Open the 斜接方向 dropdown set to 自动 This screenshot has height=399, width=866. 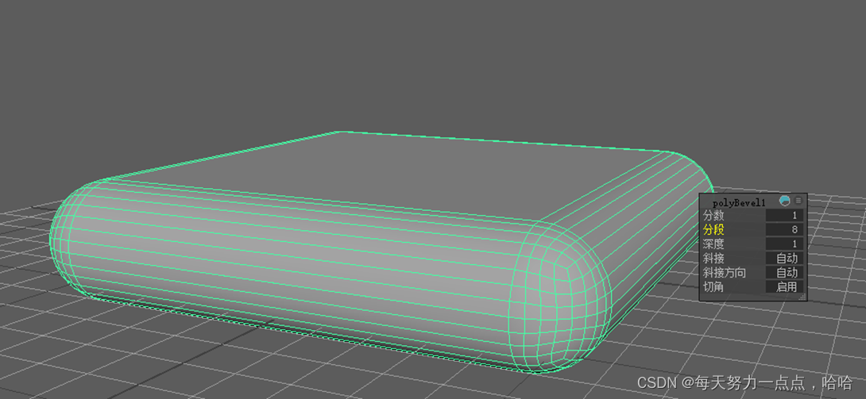784,272
